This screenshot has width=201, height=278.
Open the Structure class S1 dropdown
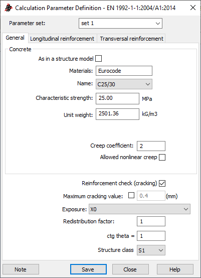point(151,250)
